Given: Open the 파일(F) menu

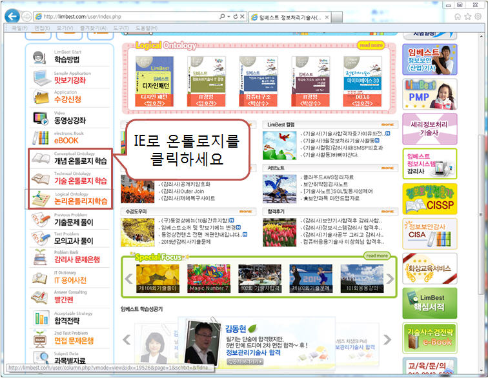Looking at the screenshot, I should (x=19, y=28).
